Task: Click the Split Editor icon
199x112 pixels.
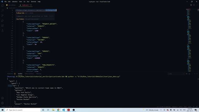Action: [194, 5]
